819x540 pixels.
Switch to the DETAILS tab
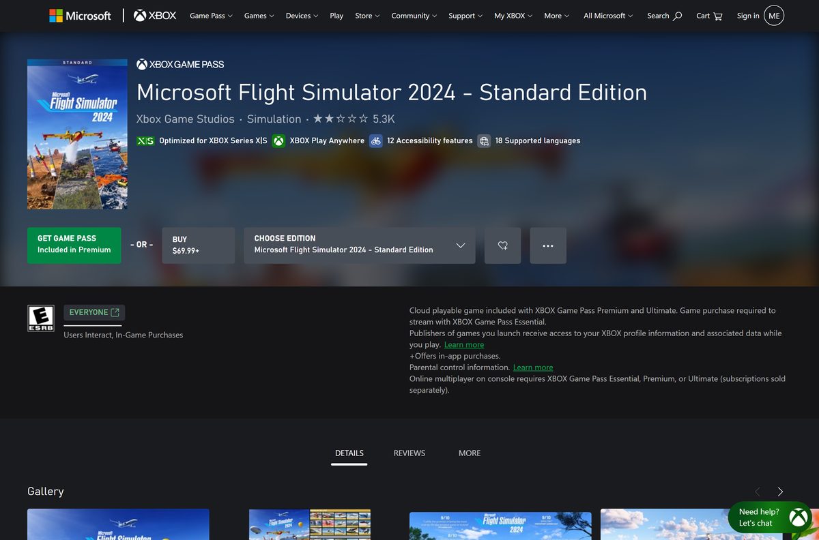(x=349, y=453)
